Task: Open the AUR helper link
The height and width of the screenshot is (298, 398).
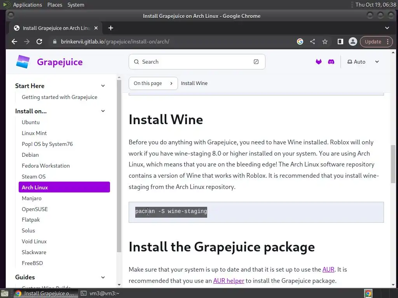Action: point(229,281)
